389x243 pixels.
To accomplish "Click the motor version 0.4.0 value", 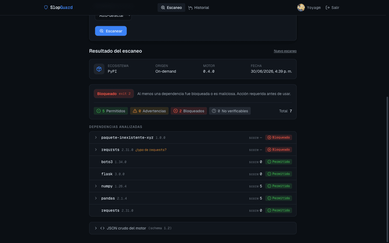I will pos(209,71).
